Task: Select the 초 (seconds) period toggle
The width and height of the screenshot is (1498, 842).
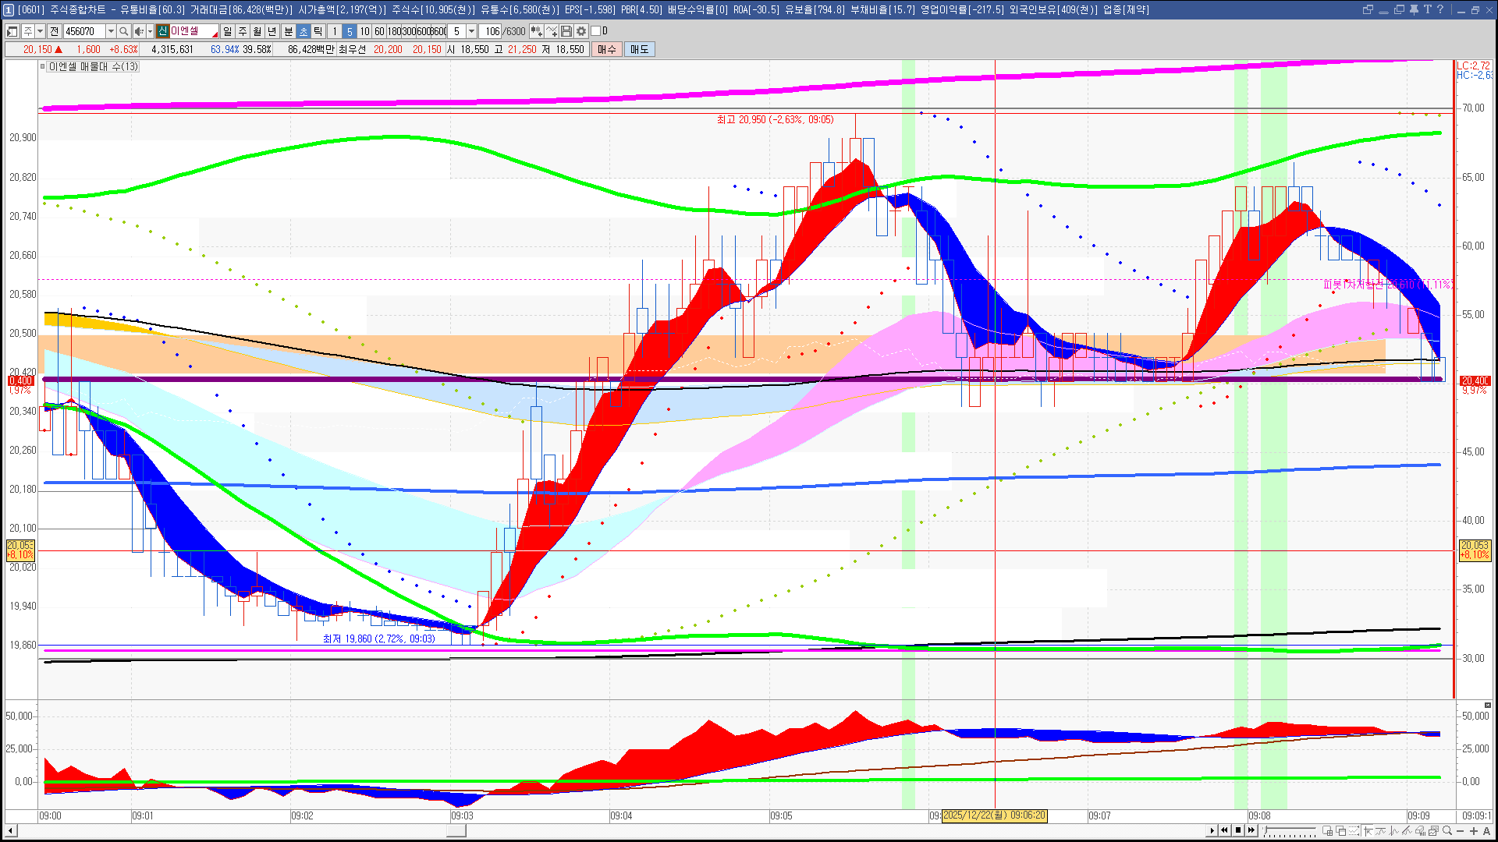Action: [x=304, y=31]
